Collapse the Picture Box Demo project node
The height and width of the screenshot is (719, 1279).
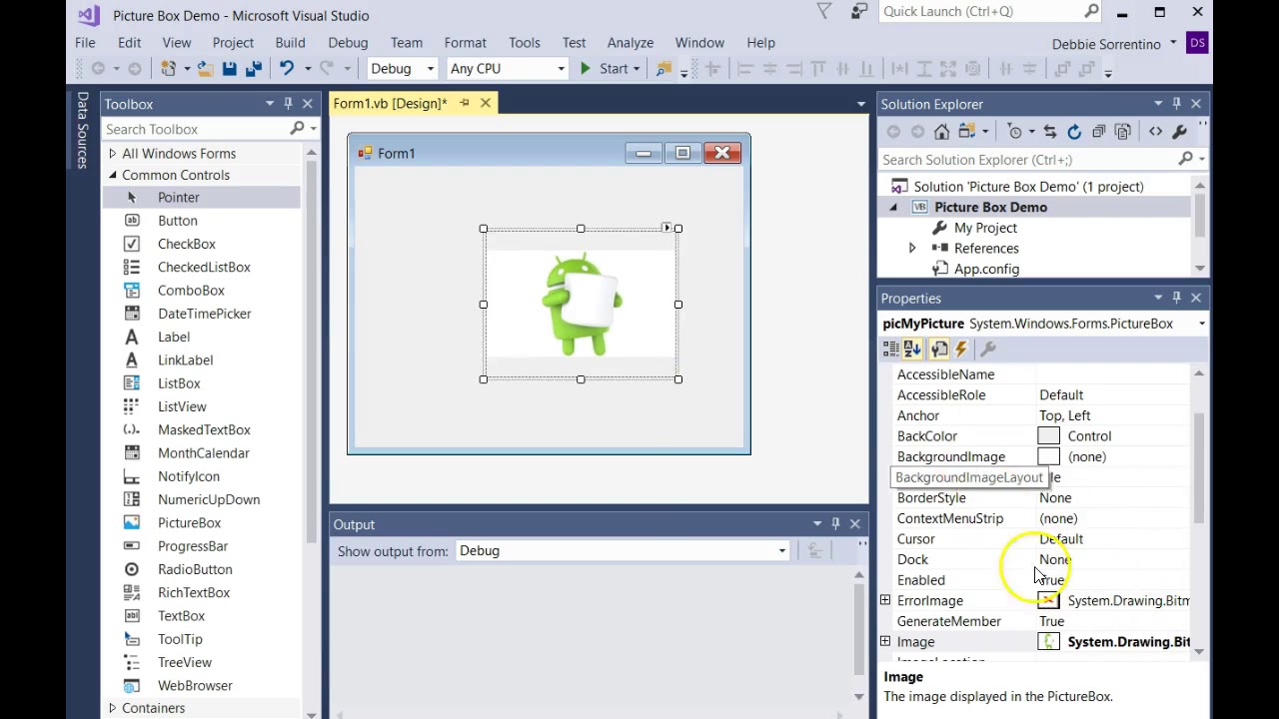point(893,208)
